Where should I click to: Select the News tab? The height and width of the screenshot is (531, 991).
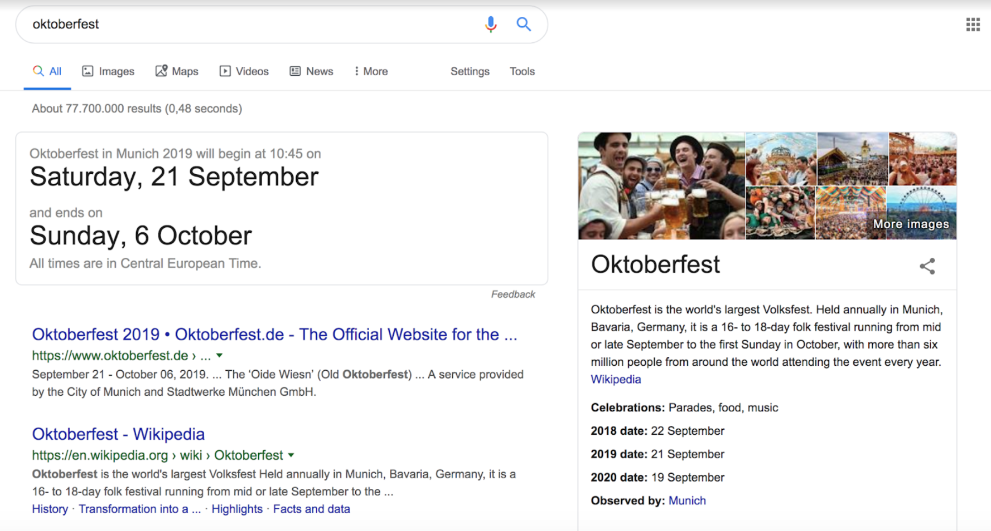coord(311,71)
